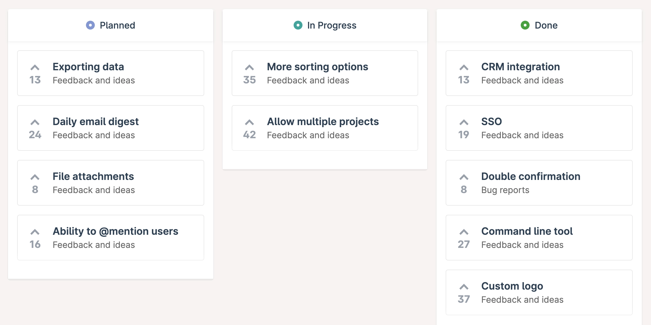
Task: Upvote the Exporting data post
Action: tap(35, 68)
